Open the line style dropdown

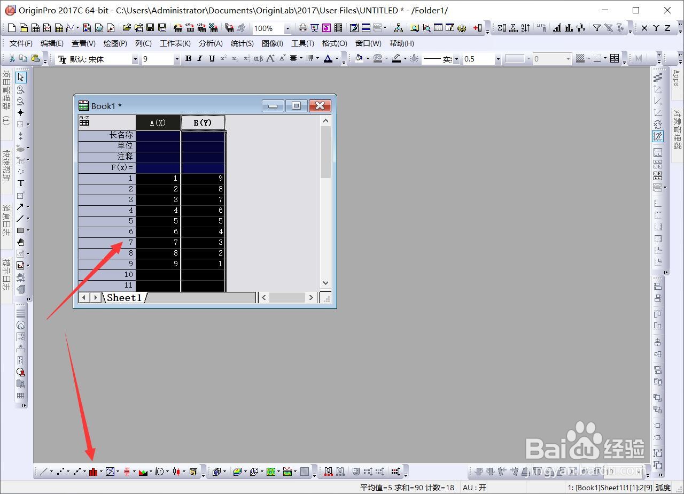pyautogui.click(x=456, y=59)
